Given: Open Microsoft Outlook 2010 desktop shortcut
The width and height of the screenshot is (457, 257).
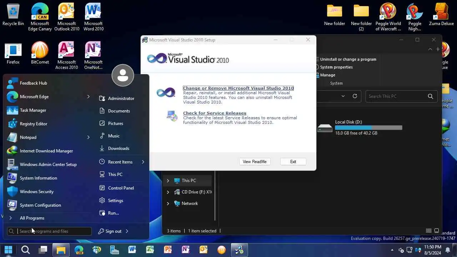Looking at the screenshot, I should [x=67, y=17].
